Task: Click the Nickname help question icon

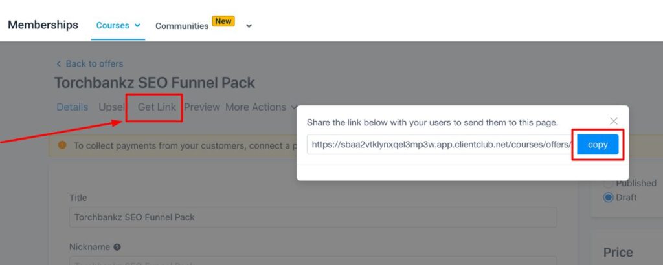Action: pos(117,247)
